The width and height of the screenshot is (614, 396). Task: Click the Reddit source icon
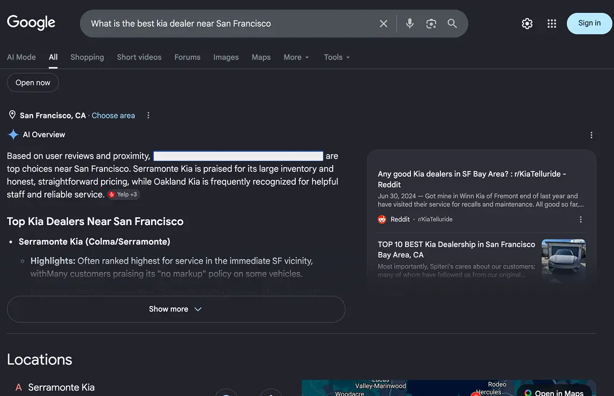tap(382, 219)
